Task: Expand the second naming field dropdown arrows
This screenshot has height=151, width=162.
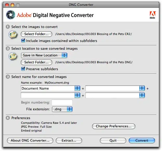Action: (142, 88)
